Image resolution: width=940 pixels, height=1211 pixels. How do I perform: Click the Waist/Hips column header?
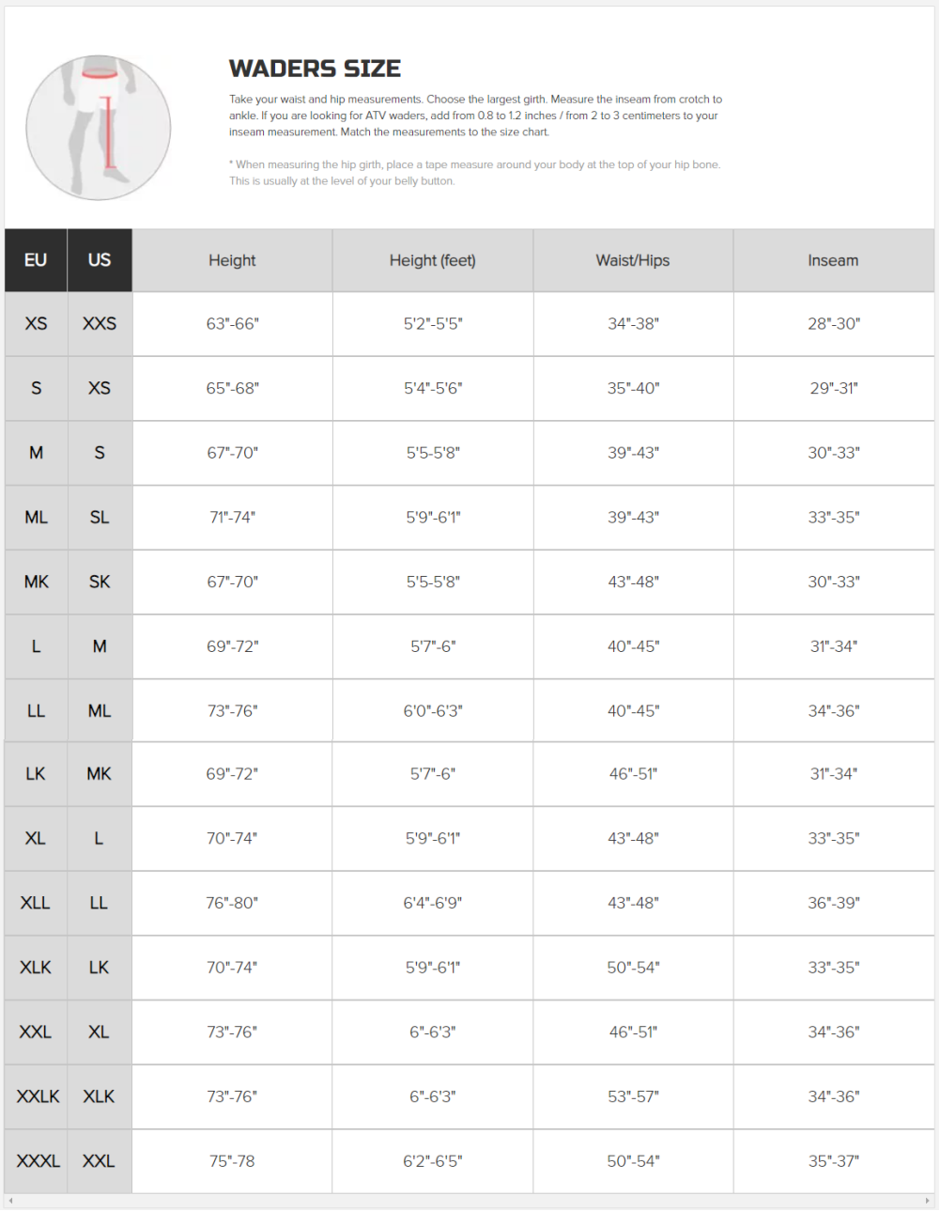coord(633,260)
